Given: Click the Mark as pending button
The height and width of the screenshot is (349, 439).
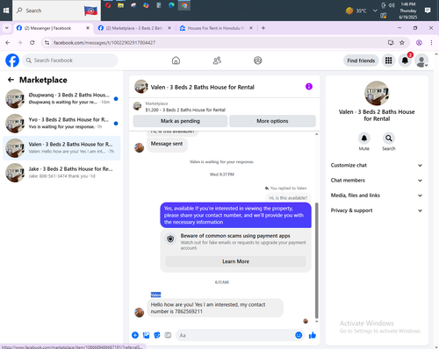Looking at the screenshot, I should (x=180, y=121).
